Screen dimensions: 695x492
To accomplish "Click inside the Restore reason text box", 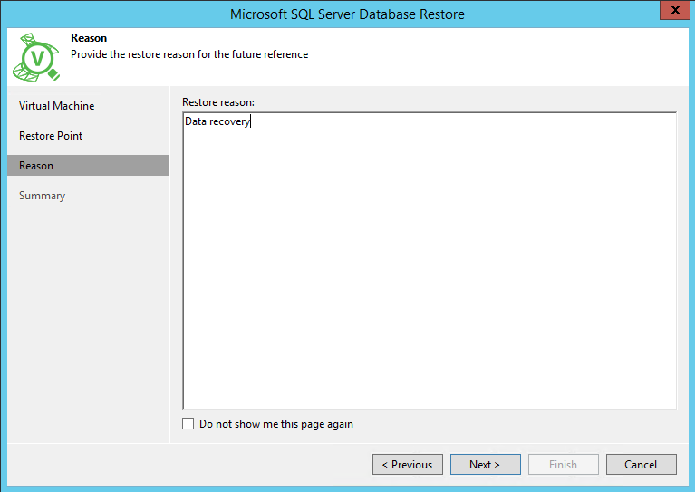I will coord(430,261).
